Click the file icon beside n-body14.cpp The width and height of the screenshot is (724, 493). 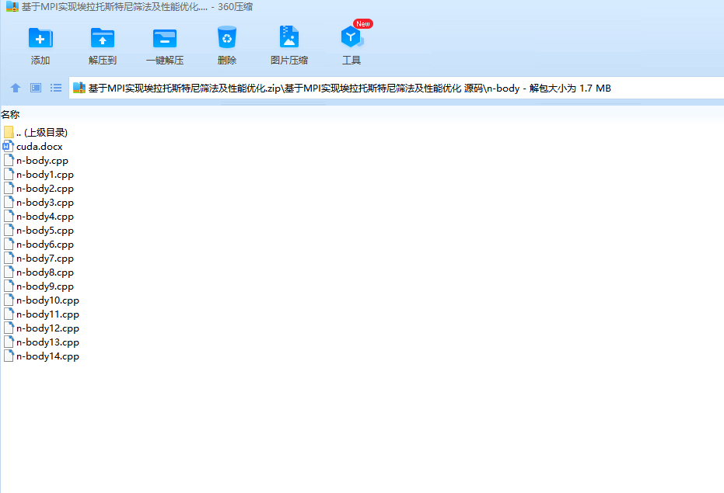coord(9,356)
